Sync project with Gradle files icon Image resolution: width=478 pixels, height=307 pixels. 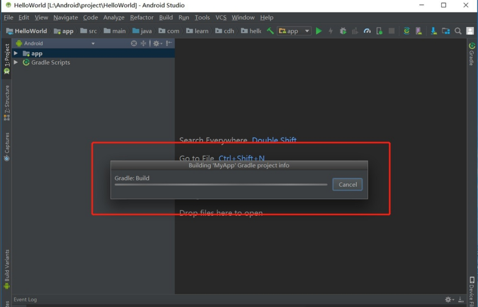[x=406, y=31]
